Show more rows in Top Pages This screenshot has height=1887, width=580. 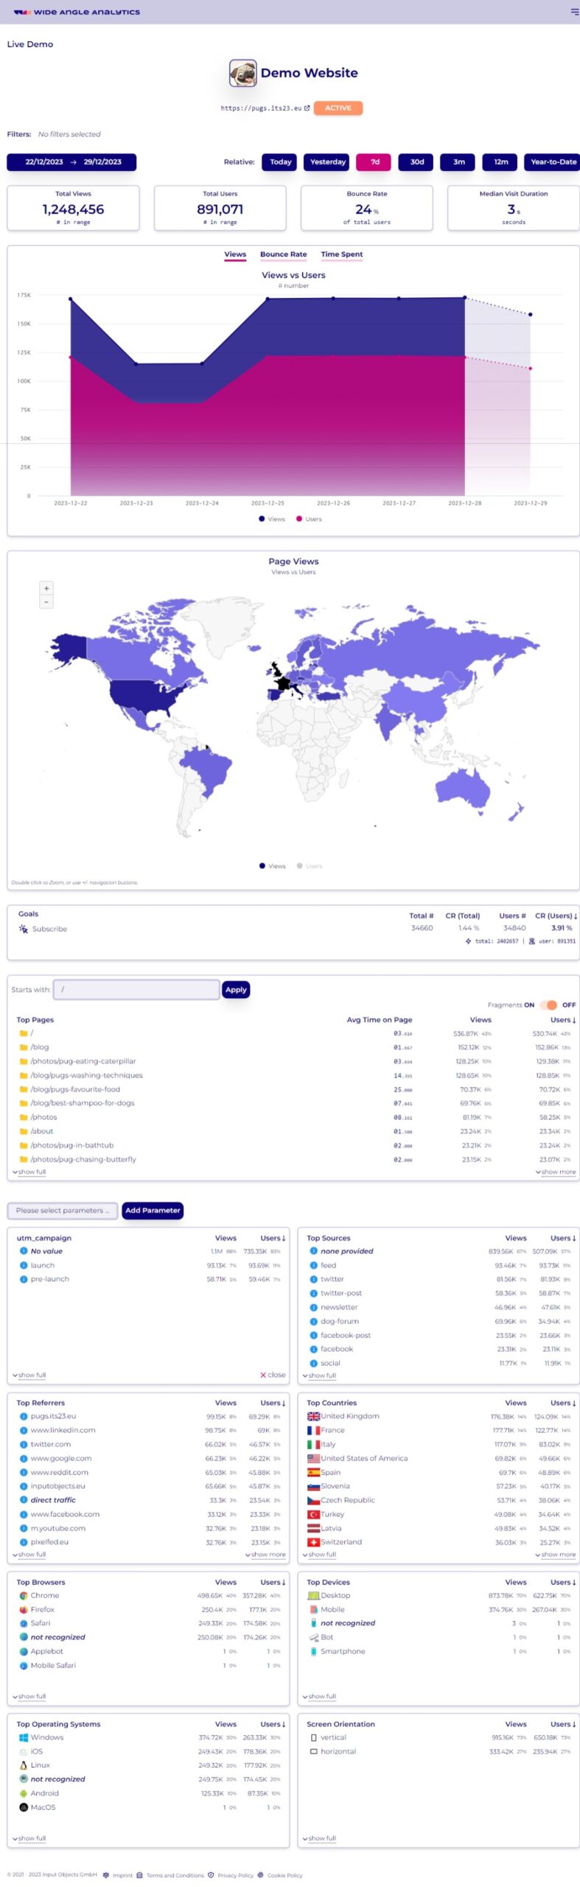point(556,1172)
